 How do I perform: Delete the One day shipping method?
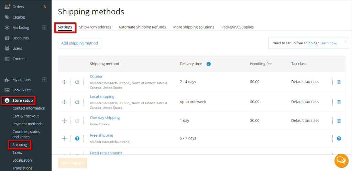tap(339, 121)
